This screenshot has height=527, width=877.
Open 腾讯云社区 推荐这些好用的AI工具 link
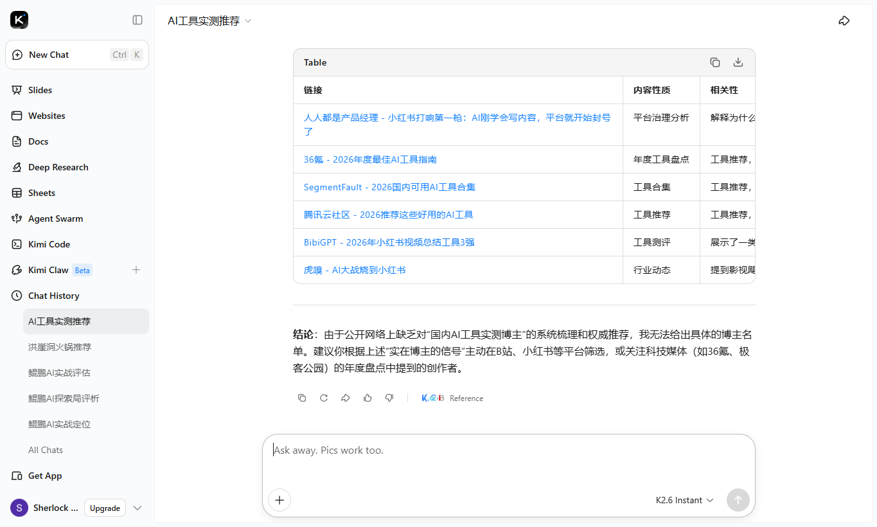point(388,215)
